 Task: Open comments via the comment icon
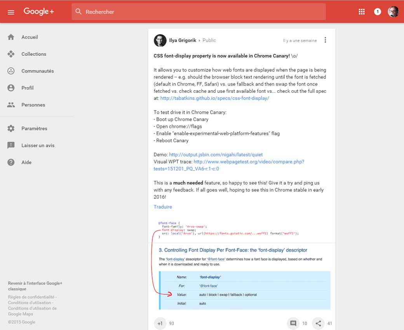(293, 323)
